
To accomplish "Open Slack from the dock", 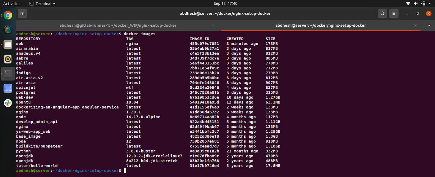I will 8,103.
